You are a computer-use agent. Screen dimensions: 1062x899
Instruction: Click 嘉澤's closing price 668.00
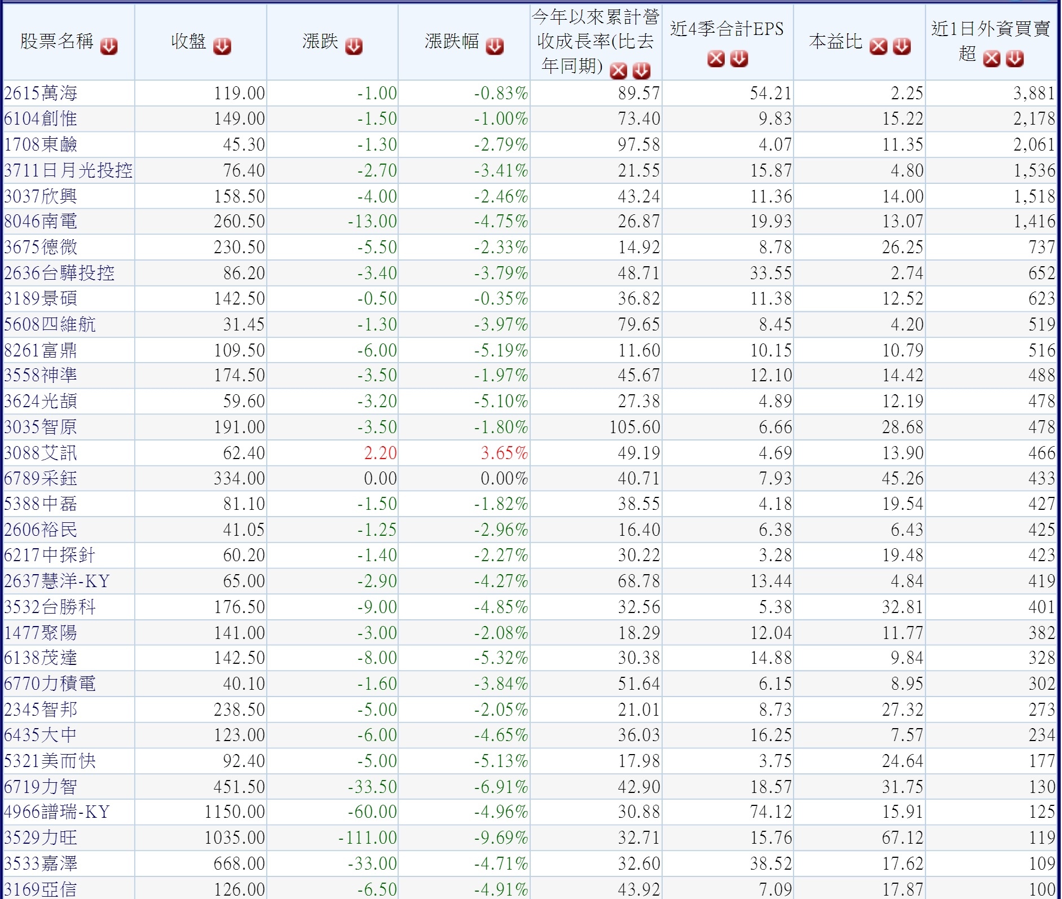(239, 863)
